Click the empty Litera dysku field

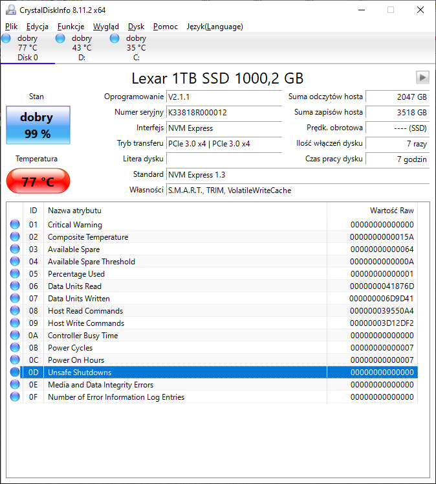point(224,159)
